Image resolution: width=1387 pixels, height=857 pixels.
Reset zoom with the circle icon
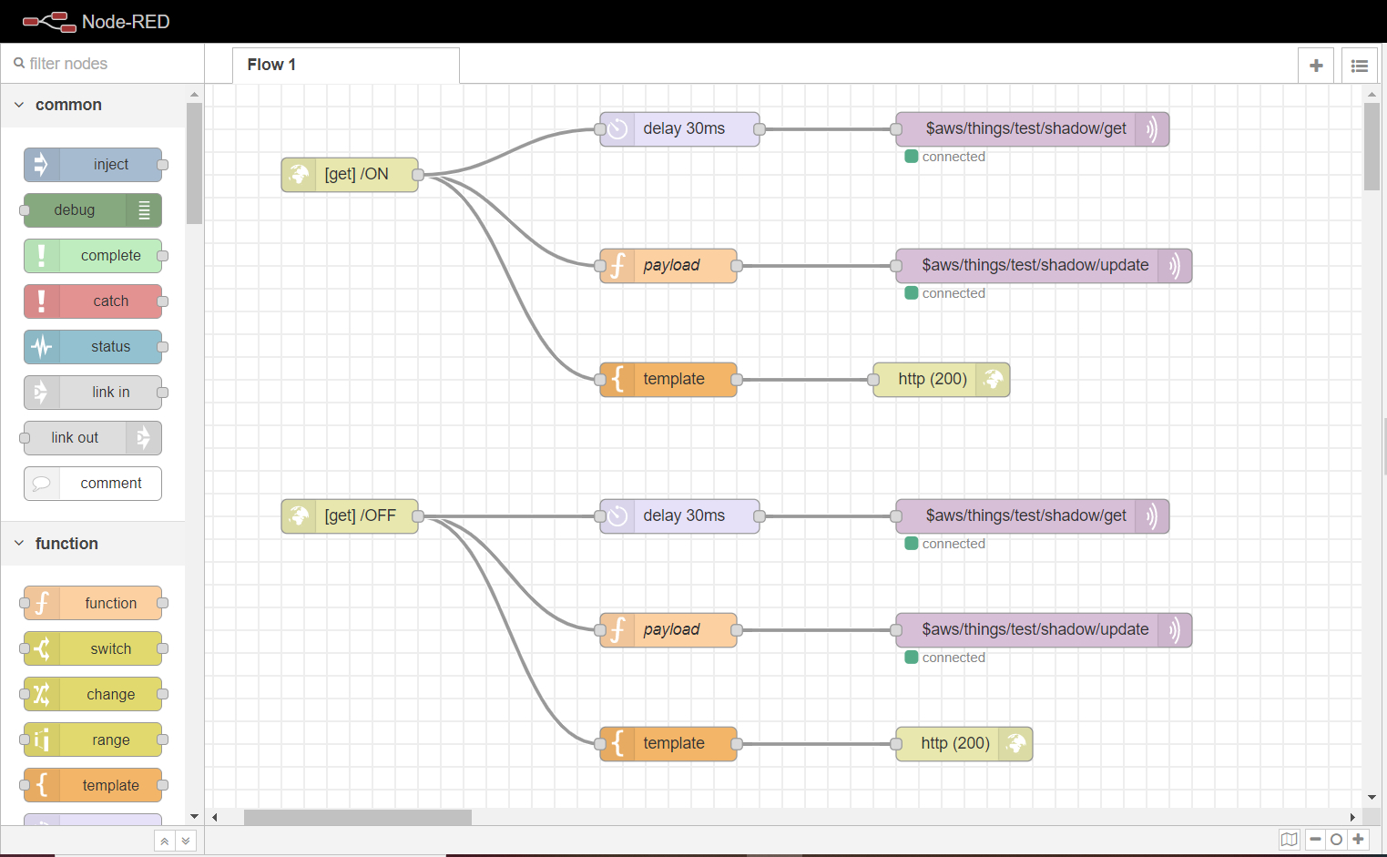click(x=1336, y=840)
